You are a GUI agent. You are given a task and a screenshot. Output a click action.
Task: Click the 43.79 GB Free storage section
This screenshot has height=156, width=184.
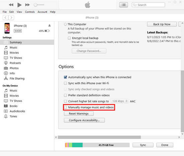point(106,145)
